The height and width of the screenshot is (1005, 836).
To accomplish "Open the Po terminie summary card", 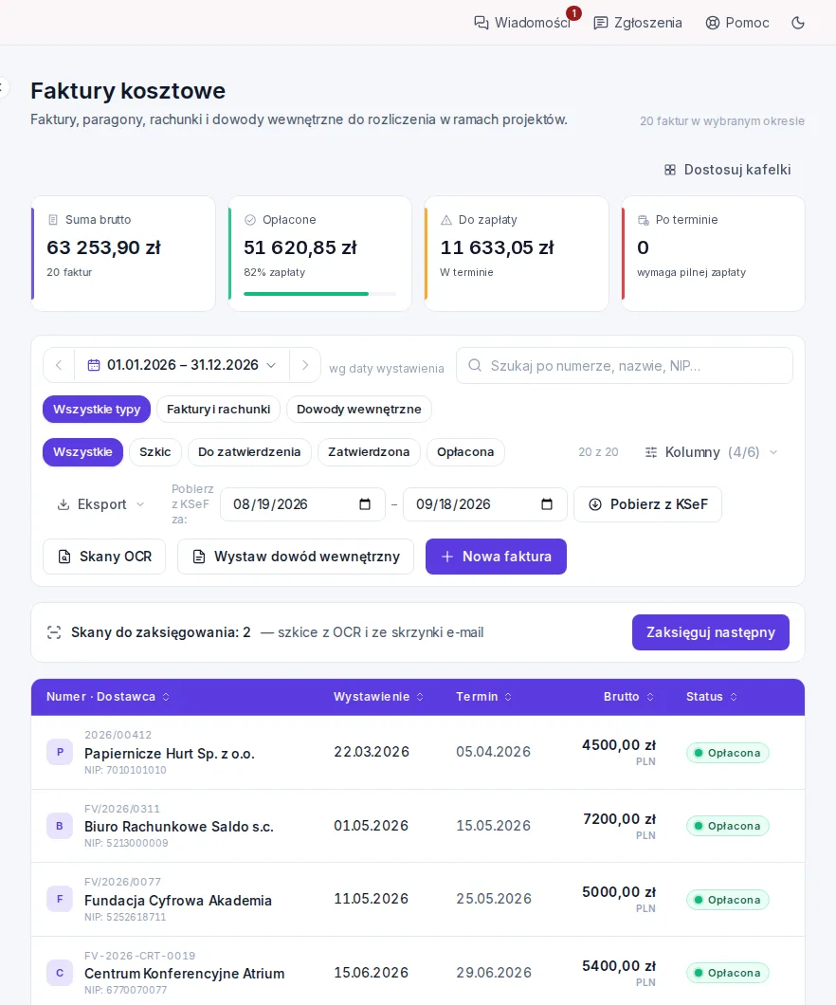I will (713, 254).
